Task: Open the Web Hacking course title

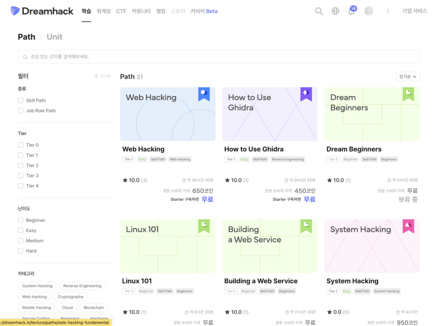Action: (144, 149)
